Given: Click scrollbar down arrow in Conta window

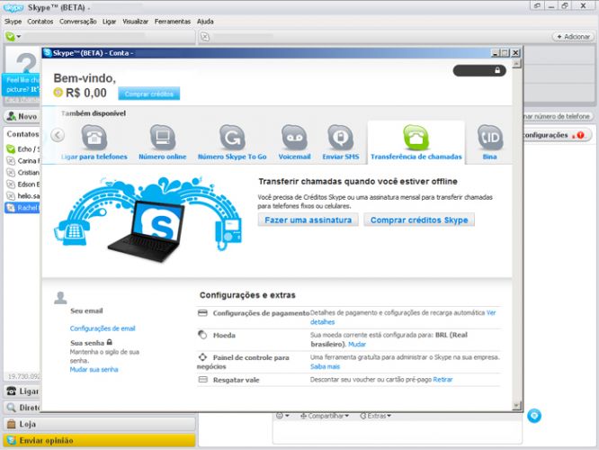Looking at the screenshot, I should (x=516, y=406).
